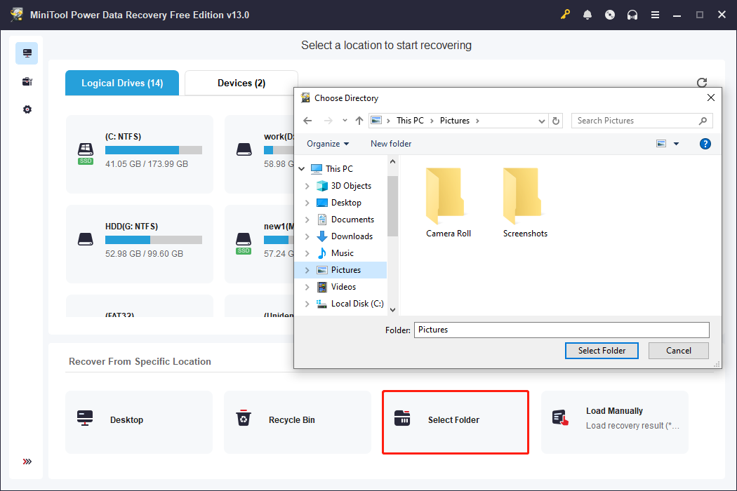
Task: Open the Camera Roll folder
Action: (448, 202)
